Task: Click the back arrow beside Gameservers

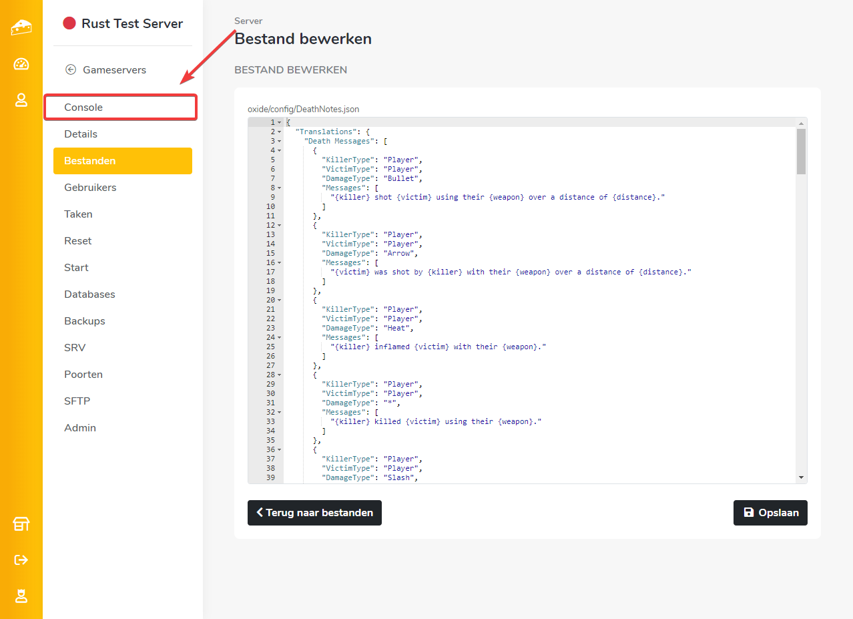Action: (x=71, y=69)
